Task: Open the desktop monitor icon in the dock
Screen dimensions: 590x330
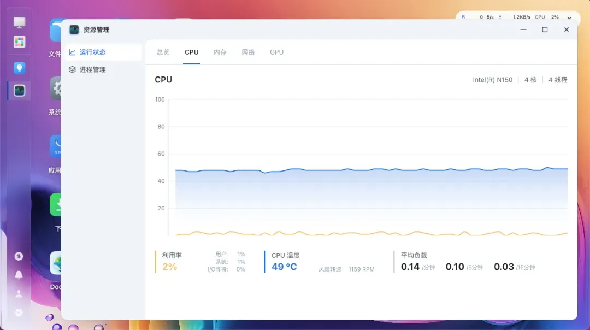Action: (19, 22)
